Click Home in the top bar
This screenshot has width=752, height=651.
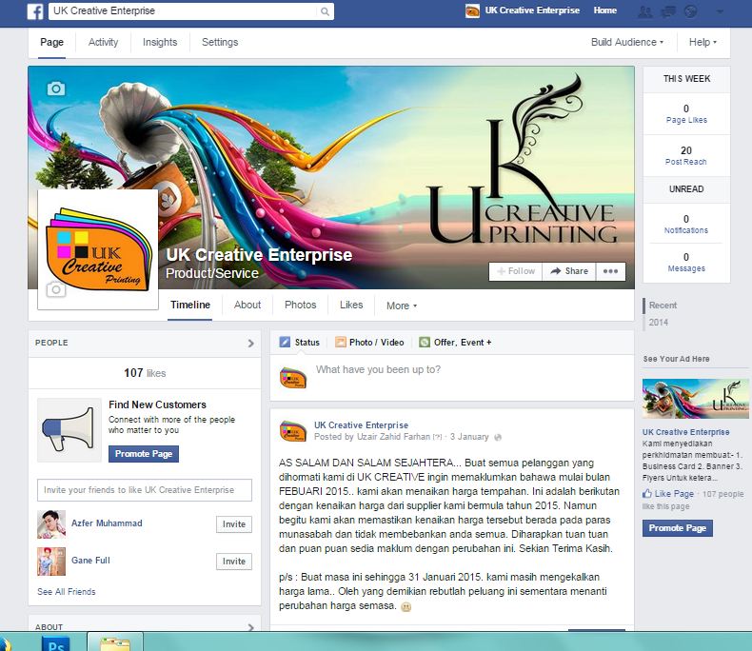(604, 10)
